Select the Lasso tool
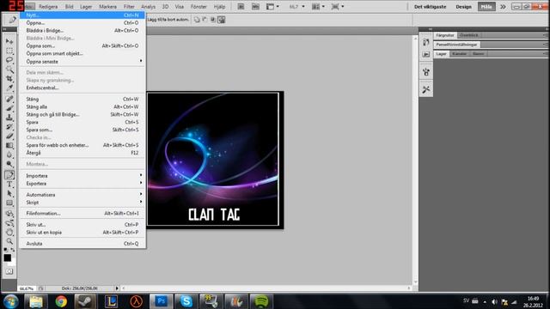Screen dimensions: 550x309 coord(9,60)
